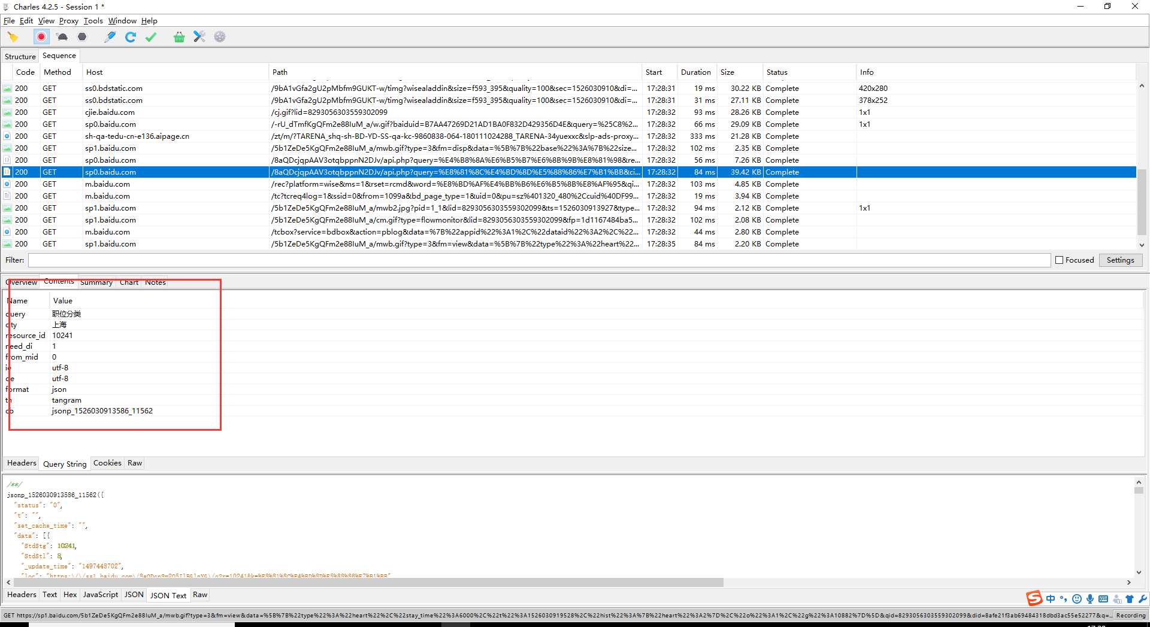1150x627 pixels.
Task: Click the Sogou S logo icon
Action: pos(1034,598)
